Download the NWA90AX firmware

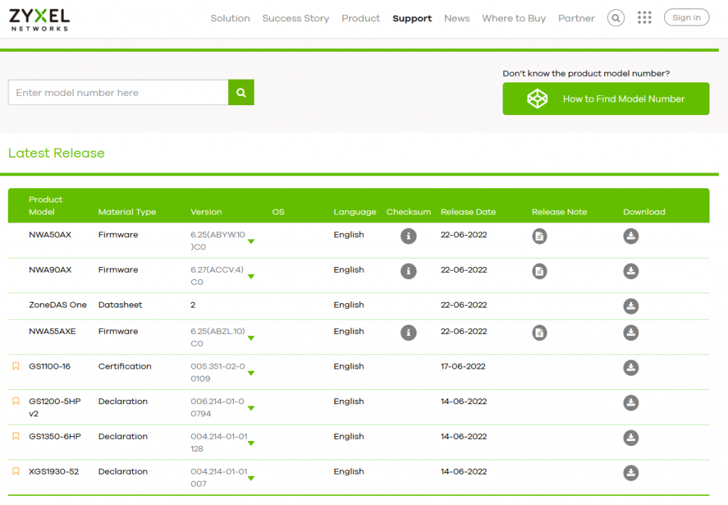[631, 271]
